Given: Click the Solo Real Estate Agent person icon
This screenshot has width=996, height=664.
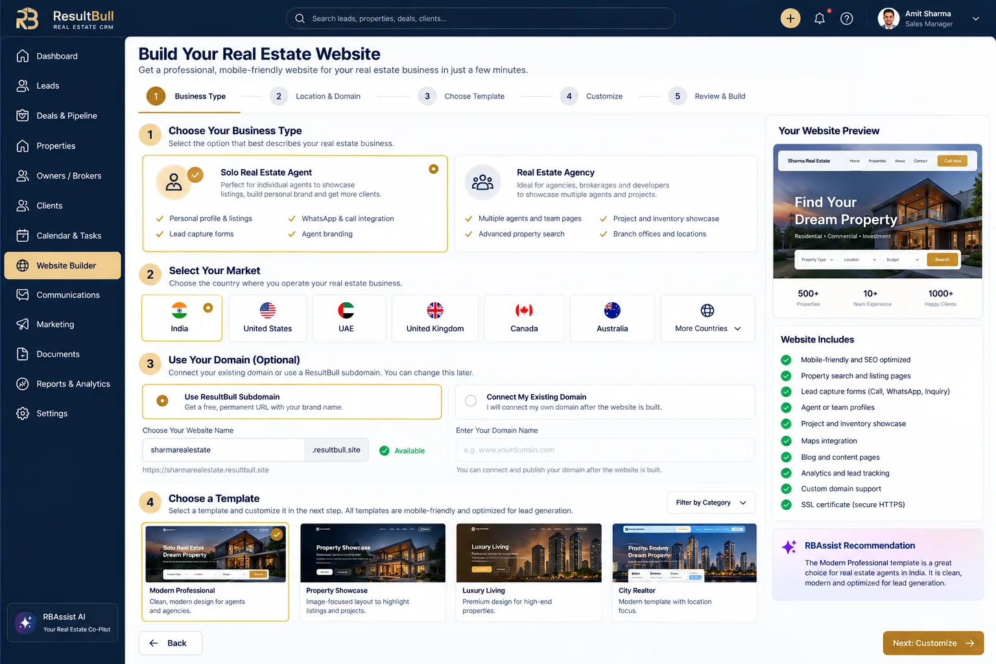Looking at the screenshot, I should click(x=174, y=182).
